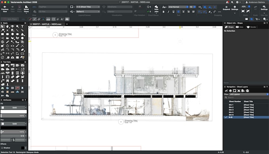Switch to the Shape tab
Viewport: 269px width, 154px height.
coord(229,27)
